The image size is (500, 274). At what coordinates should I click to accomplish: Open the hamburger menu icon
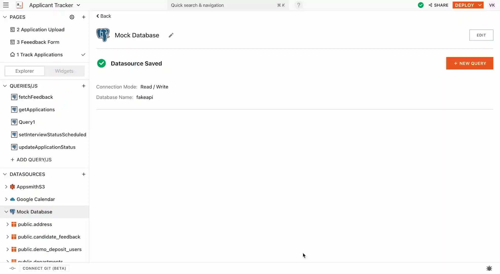pos(6,5)
